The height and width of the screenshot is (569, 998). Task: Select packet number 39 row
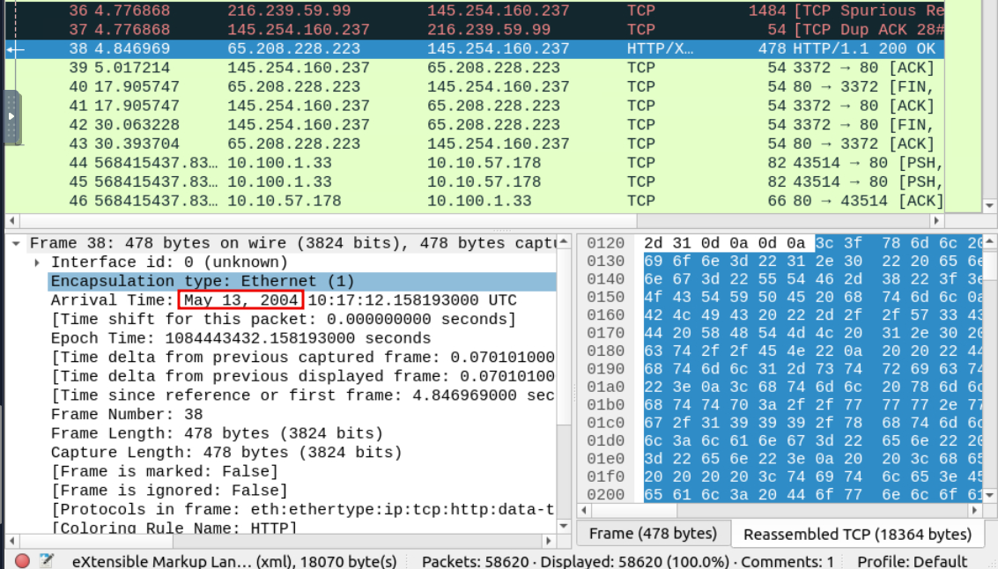(352, 67)
